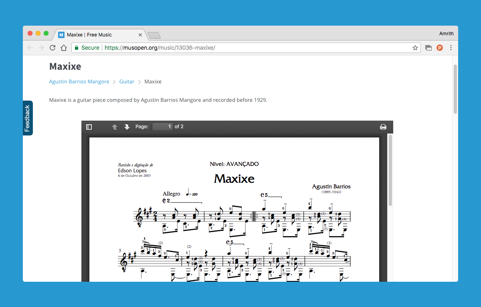The image size is (481, 307).
Task: Click the Maxixe score title
Action: tap(234, 178)
